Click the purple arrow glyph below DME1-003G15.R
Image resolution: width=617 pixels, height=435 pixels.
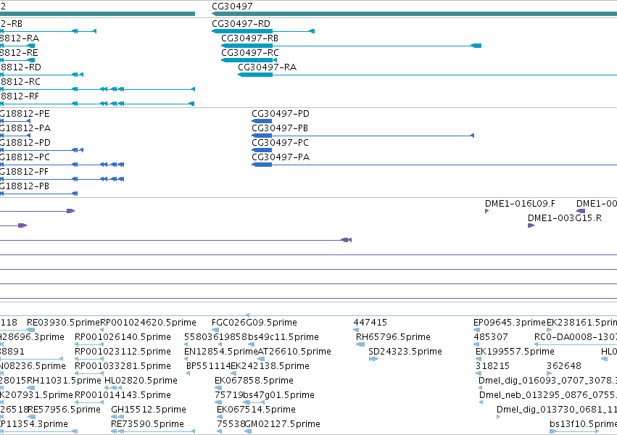531,225
